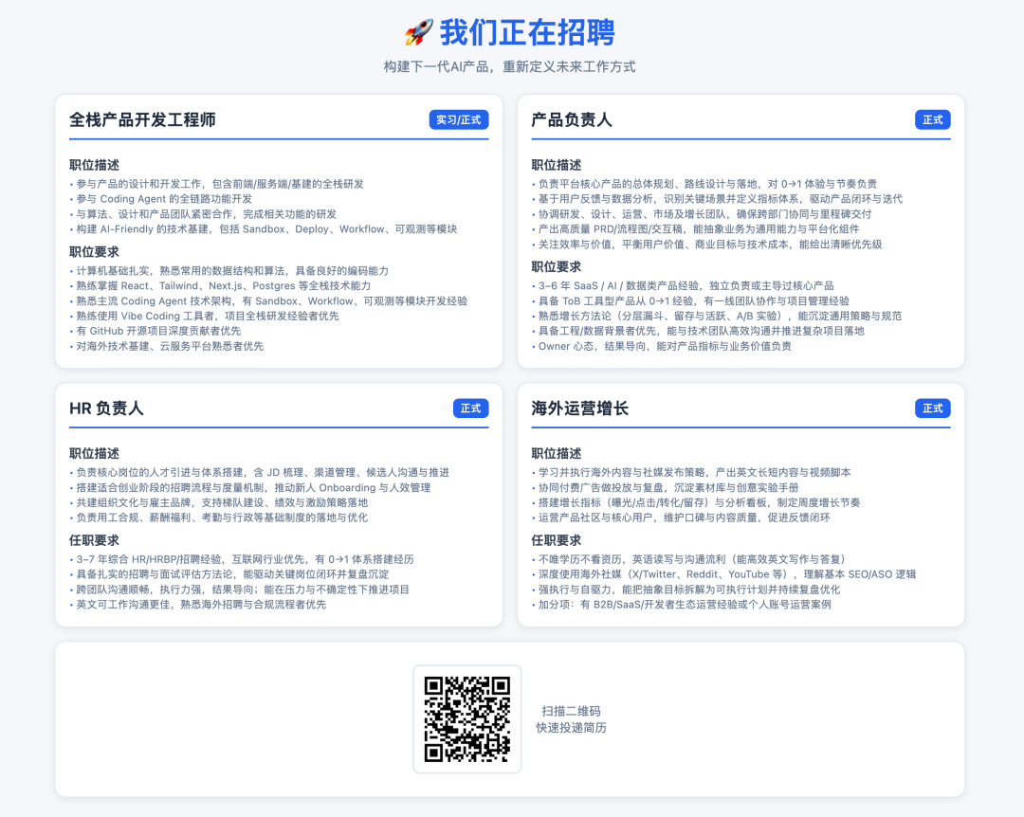The width and height of the screenshot is (1024, 817).
Task: Click line 关注效率与价值，平衡用户价值
Action: 710,245
